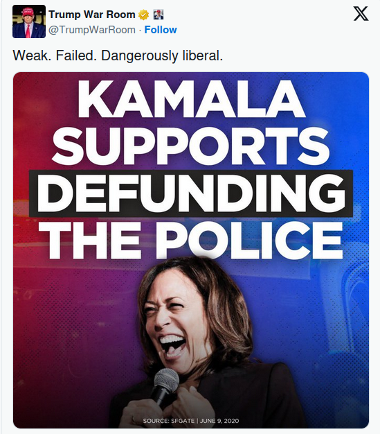Viewport: 380px width, 434px height.
Task: Open the tweet text 'Weak. Failed. Dangerously liberal.'
Action: (x=118, y=55)
